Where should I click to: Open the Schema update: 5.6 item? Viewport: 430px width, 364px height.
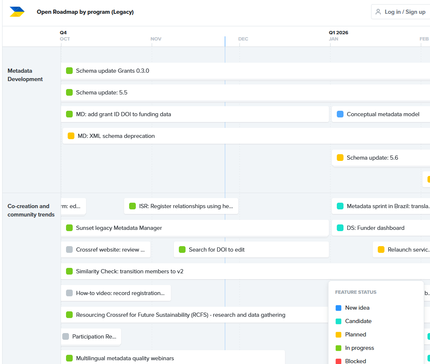coord(372,158)
